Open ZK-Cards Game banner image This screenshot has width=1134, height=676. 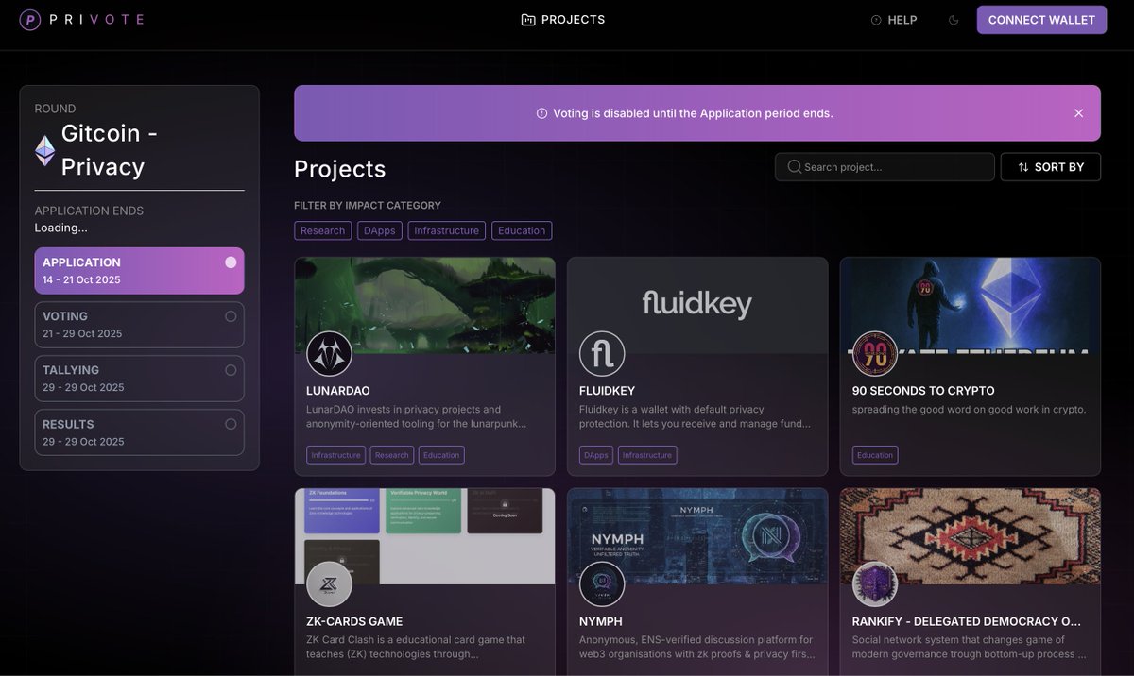[x=424, y=536]
